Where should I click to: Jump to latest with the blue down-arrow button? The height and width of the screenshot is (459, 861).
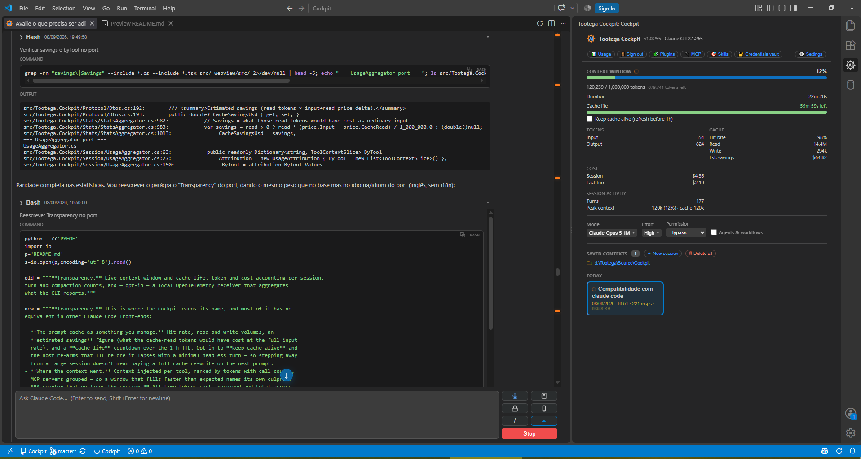pos(286,376)
